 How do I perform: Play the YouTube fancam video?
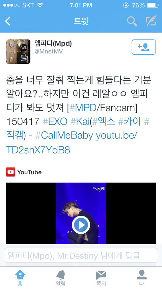(x=81, y=225)
